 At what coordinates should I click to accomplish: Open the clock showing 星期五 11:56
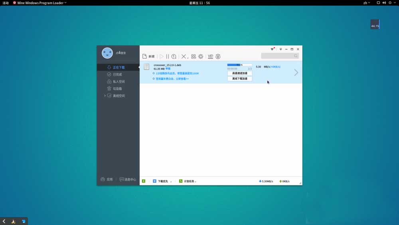199,3
